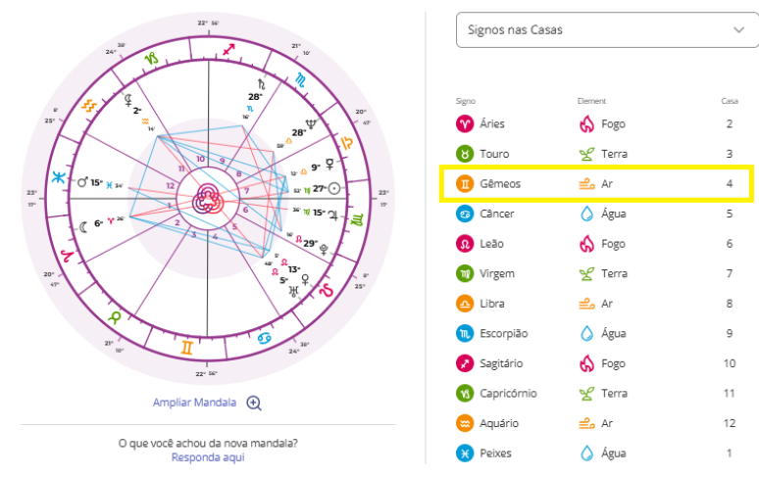This screenshot has width=759, height=477.
Task: Click the center emblem of the mandala
Action: 207,199
